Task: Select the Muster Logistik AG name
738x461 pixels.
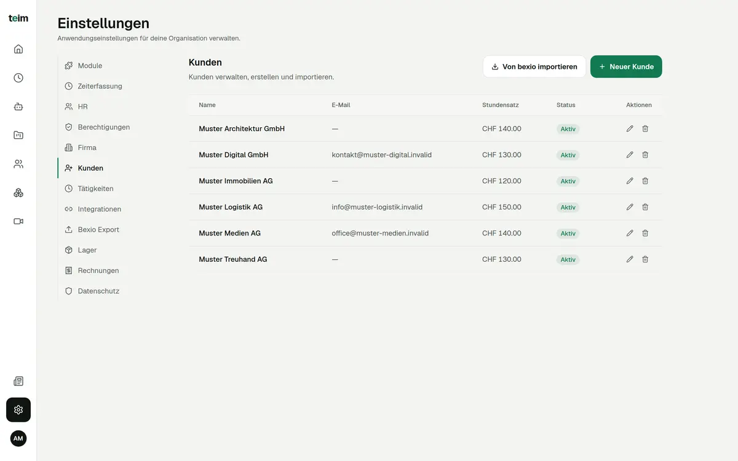Action: coord(231,207)
